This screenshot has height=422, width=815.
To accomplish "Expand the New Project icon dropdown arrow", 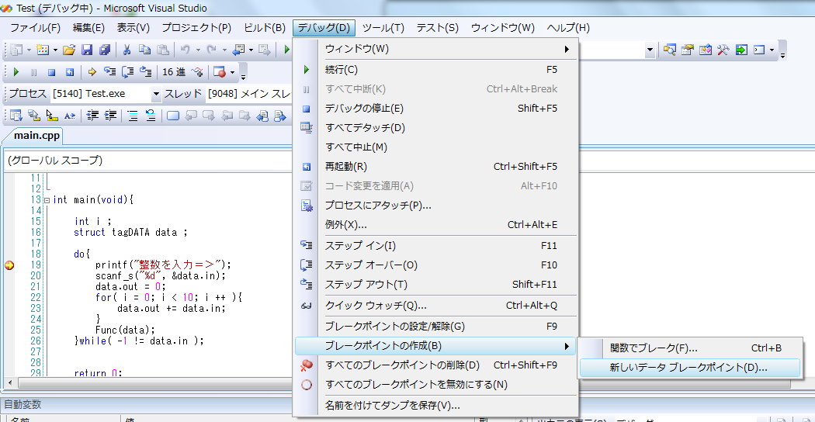I will coord(29,50).
